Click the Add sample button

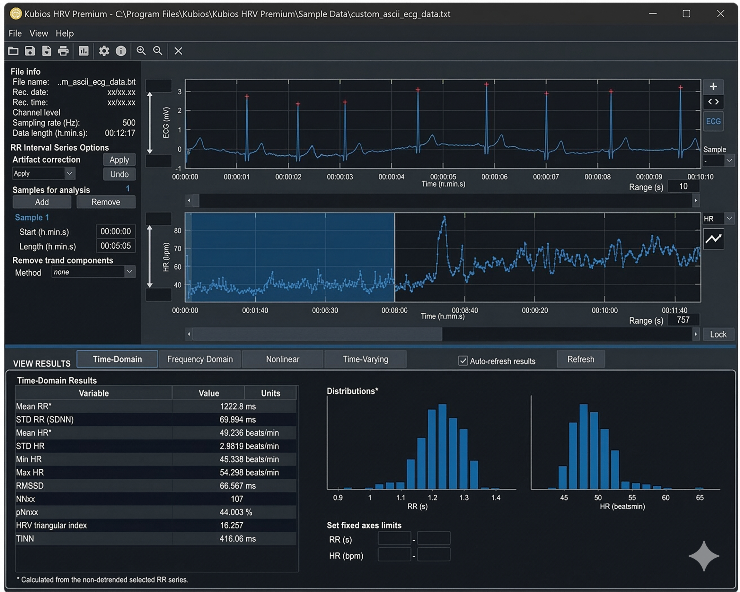(42, 202)
